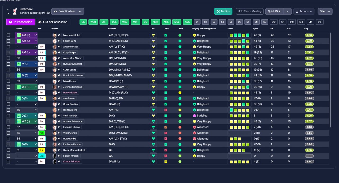
Task: Click Kostas Tsimikas's yellow match sharpness icon
Action: click(x=166, y=162)
